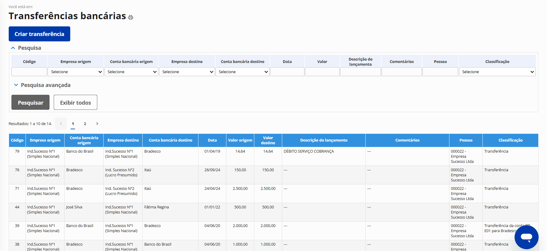547x251 pixels.
Task: Sort by Valor origem column header
Action: (x=240, y=140)
